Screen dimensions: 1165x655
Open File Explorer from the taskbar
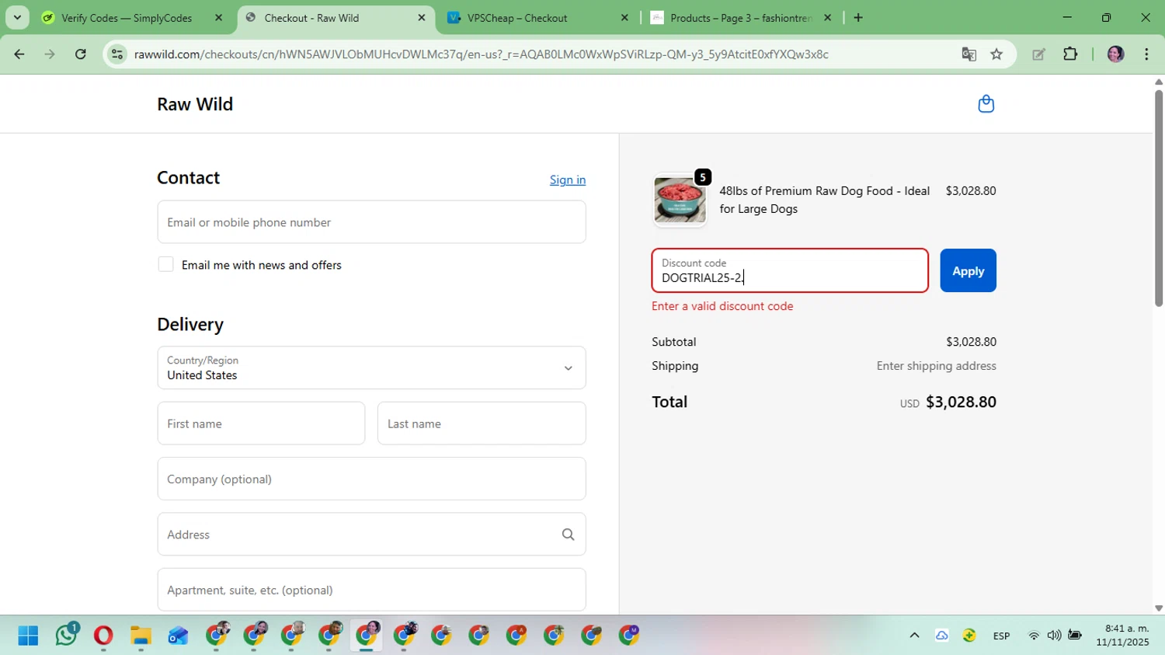141,636
